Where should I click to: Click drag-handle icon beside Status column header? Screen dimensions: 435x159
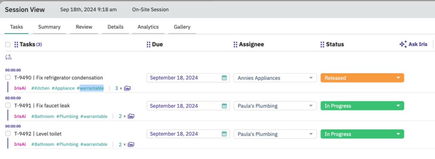(x=322, y=45)
